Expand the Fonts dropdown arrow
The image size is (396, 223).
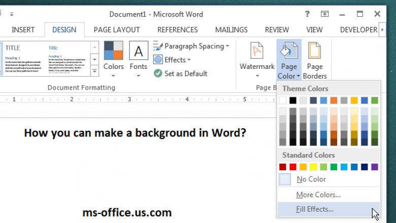tap(139, 76)
